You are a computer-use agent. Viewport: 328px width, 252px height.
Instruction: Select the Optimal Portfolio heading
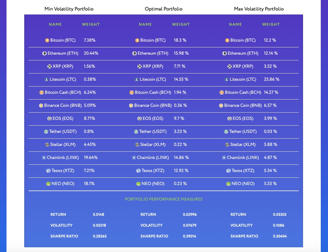point(163,9)
